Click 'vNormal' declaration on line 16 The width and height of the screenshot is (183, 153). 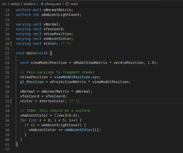coord(51,24)
